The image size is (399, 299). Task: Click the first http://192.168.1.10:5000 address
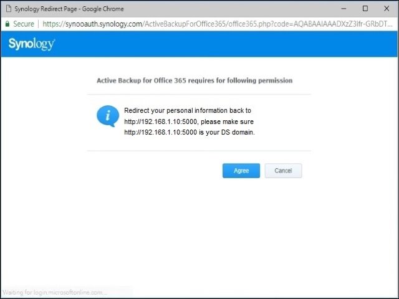tap(160, 121)
